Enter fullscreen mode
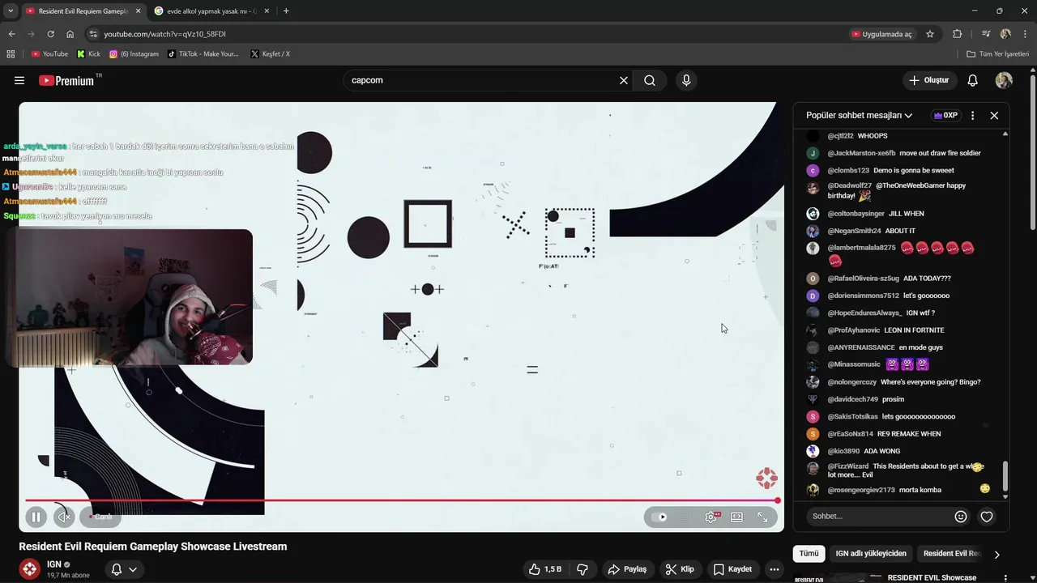 762,517
